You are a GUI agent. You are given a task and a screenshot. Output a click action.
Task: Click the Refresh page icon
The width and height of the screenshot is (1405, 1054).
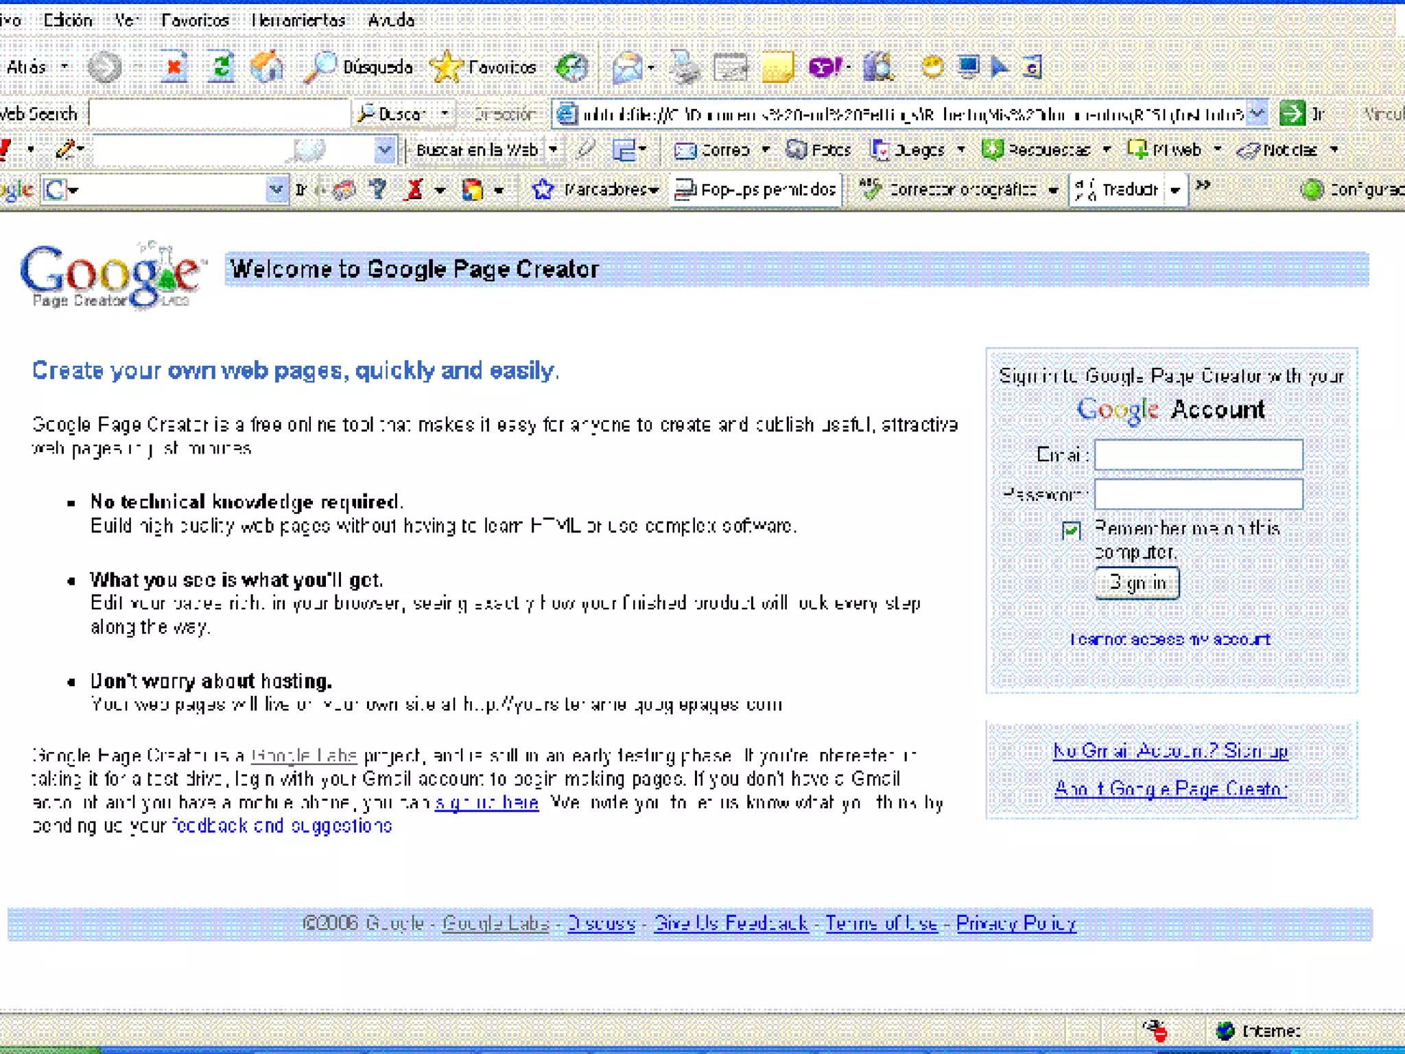[x=221, y=67]
